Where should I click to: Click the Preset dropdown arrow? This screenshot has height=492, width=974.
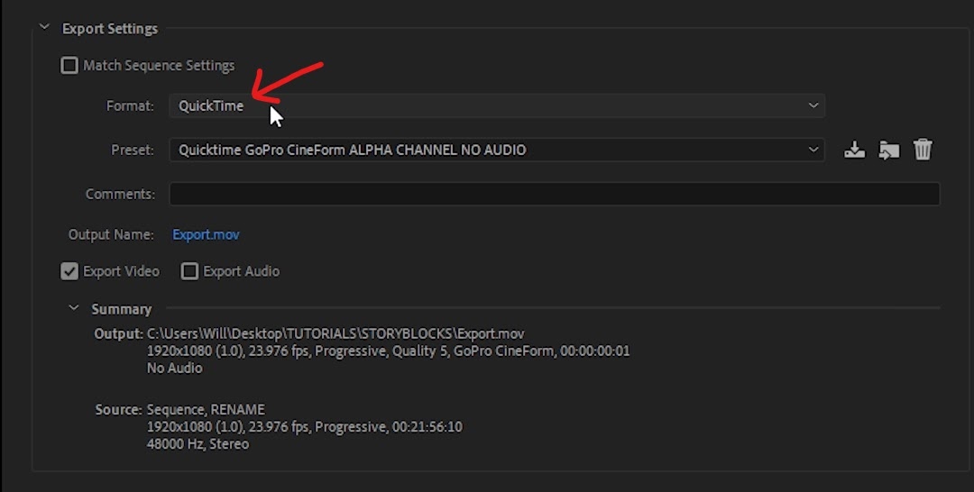click(813, 150)
